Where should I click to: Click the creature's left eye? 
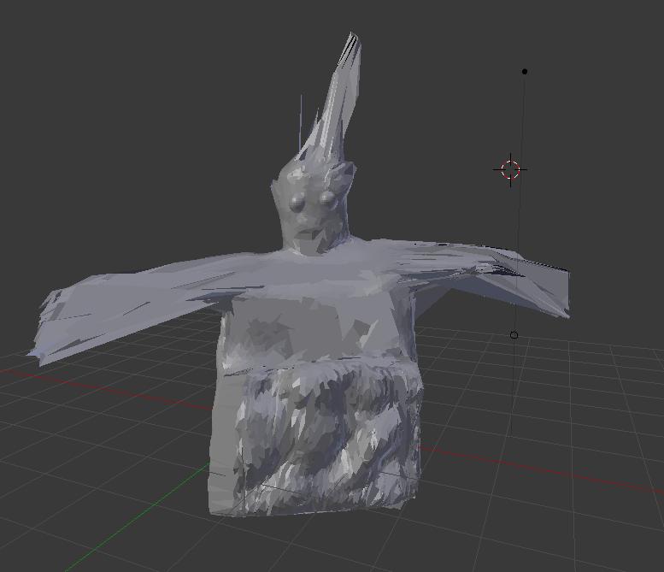(298, 203)
